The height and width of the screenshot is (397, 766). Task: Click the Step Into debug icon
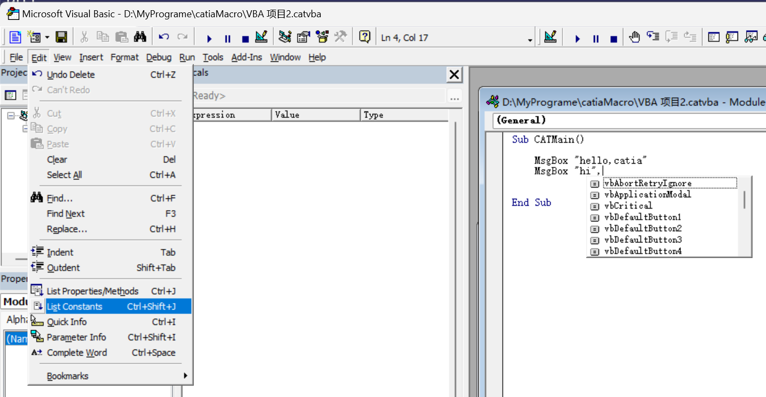[x=653, y=37]
